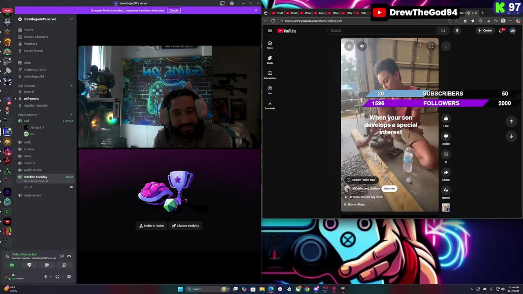Viewport: 523px width, 294px height.
Task: Go to previous Short with up arrow
Action: (x=511, y=121)
